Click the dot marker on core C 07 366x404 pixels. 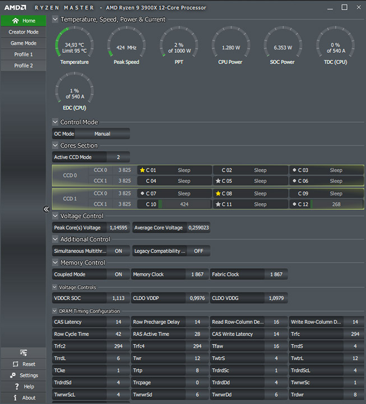point(142,193)
